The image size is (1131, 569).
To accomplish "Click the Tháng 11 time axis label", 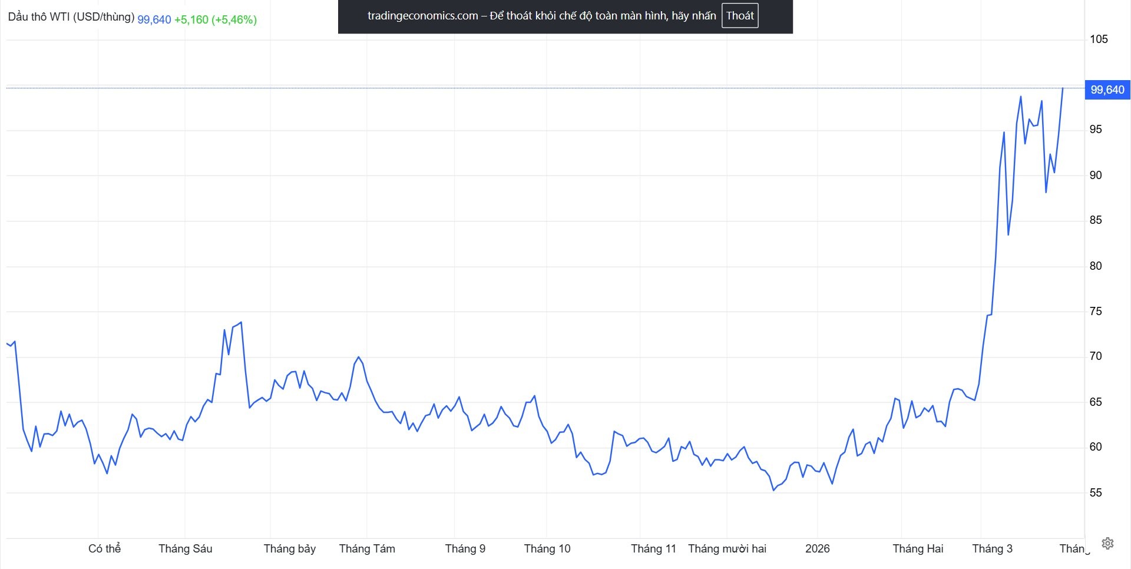I will pyautogui.click(x=653, y=549).
